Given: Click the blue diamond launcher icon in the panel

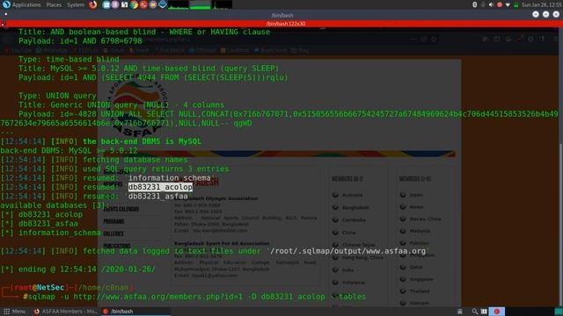Looking at the screenshot, I should pyautogui.click(x=162, y=4).
